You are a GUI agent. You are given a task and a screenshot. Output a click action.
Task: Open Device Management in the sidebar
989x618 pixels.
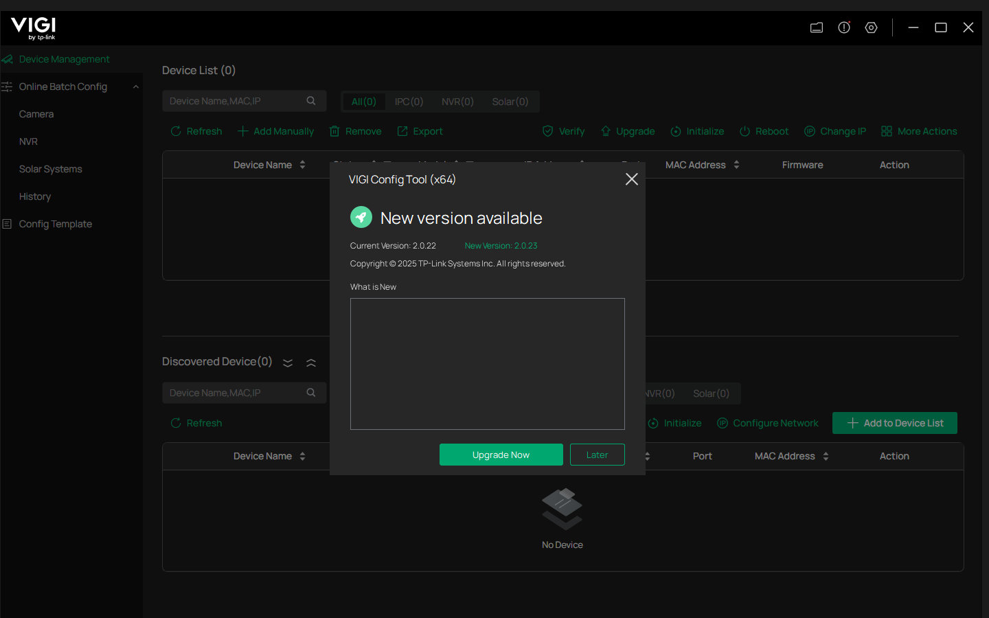point(64,59)
